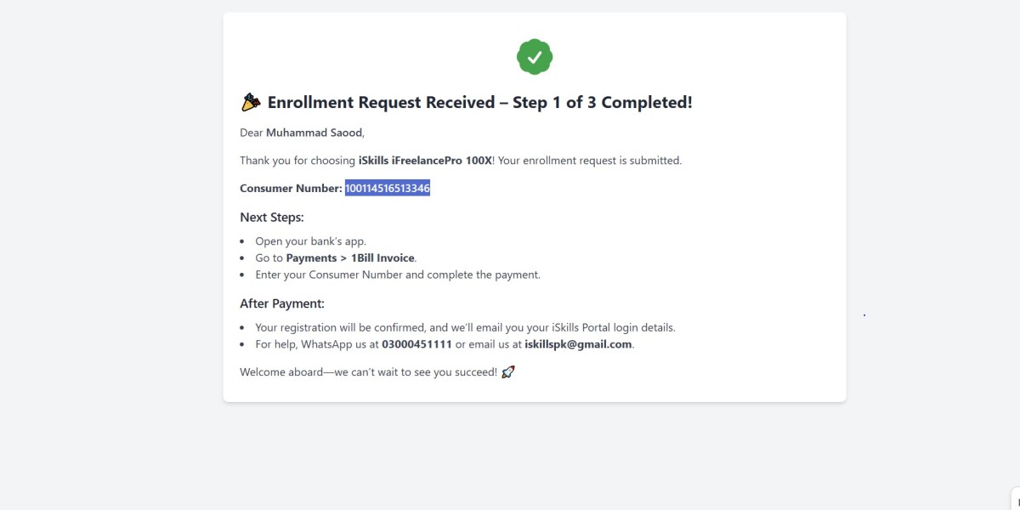Click the WhatsApp number 03000451111
The height and width of the screenshot is (510, 1020).
416,344
